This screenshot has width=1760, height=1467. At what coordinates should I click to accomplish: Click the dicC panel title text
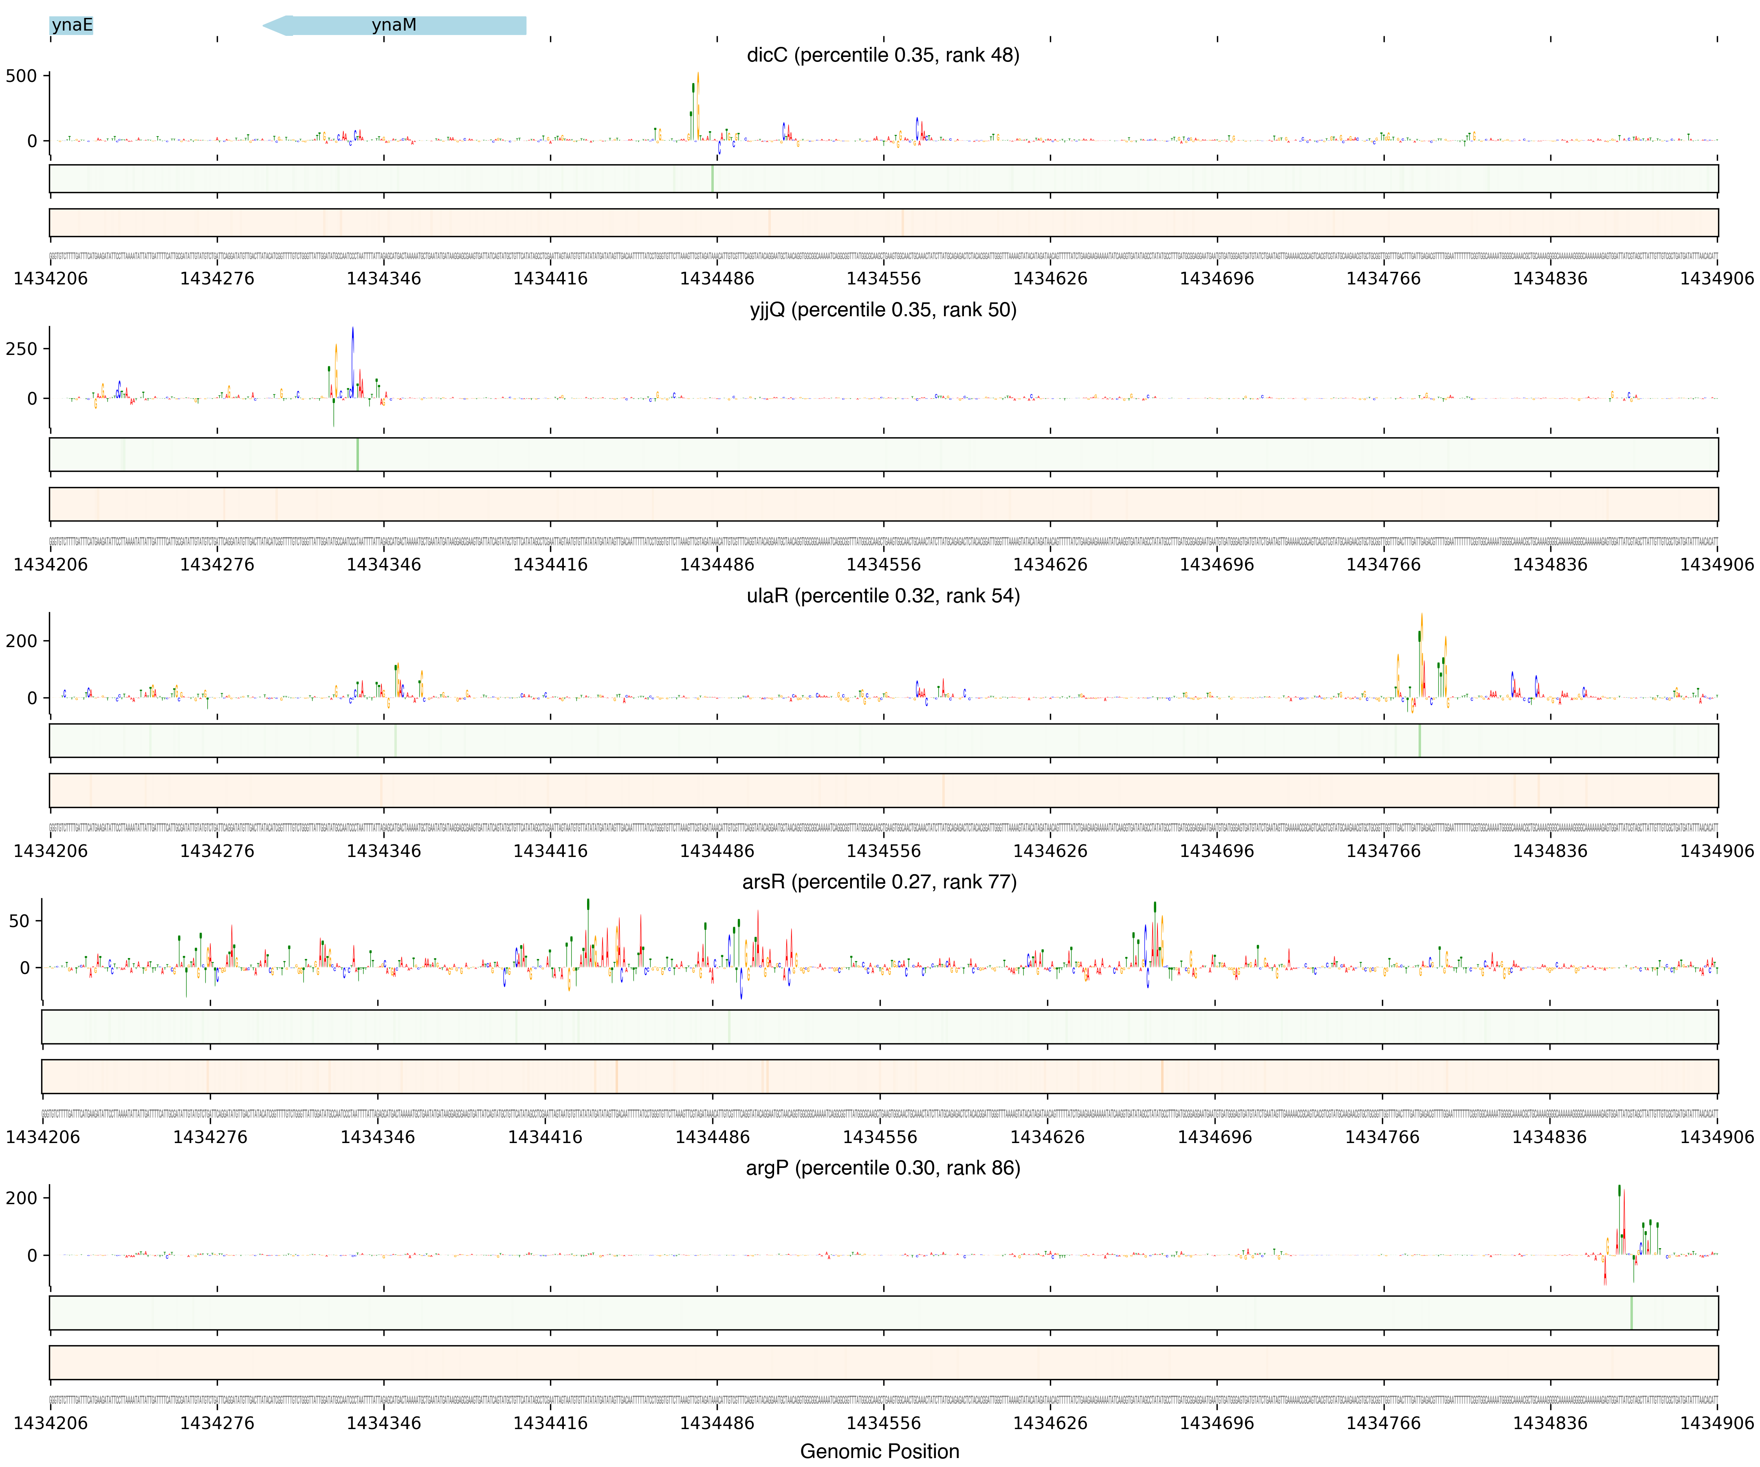pos(882,55)
